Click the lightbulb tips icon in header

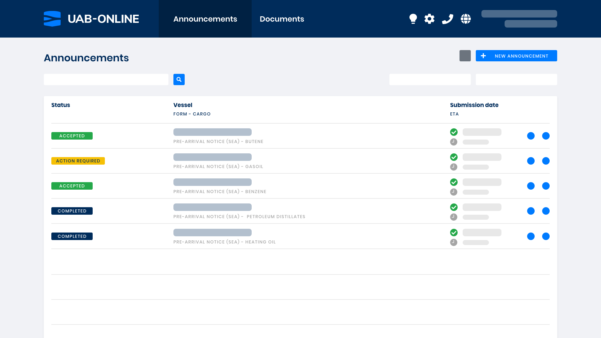[413, 19]
